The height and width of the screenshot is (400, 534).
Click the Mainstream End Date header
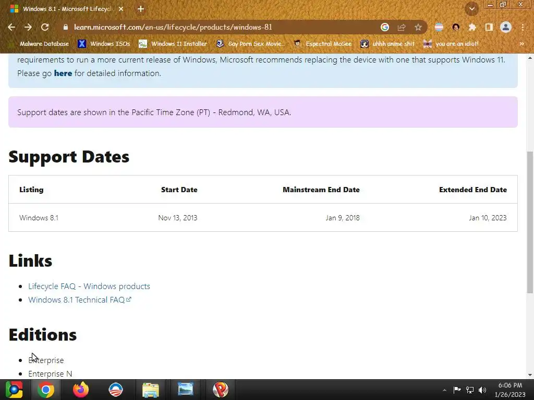click(x=321, y=190)
